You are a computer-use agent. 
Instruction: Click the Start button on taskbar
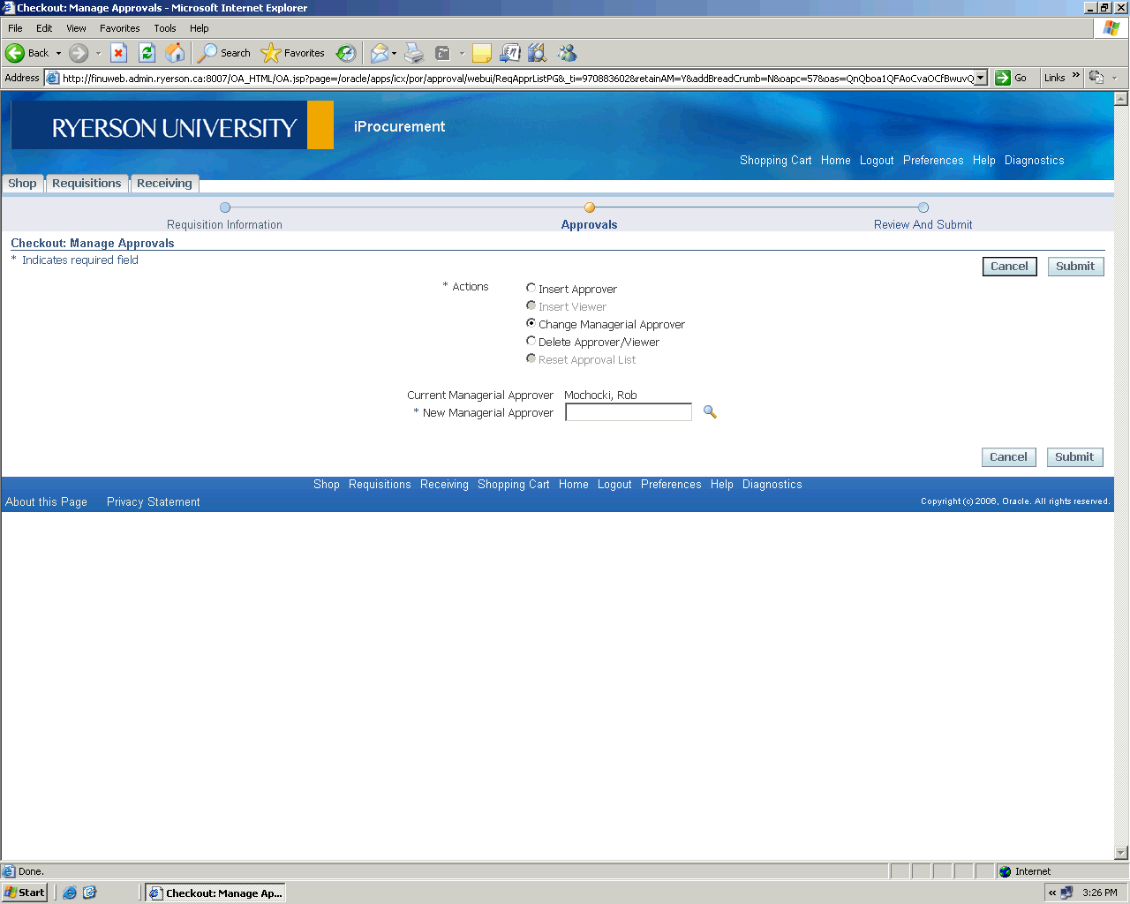25,893
